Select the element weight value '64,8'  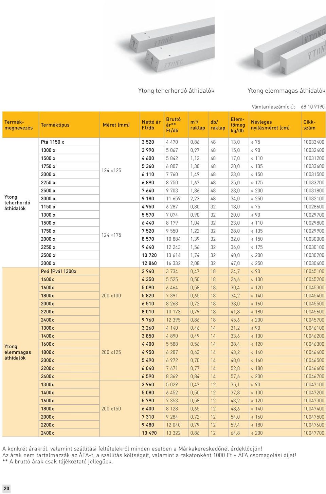(235, 433)
